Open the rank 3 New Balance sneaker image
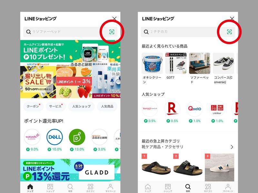This screenshot has width=258, height=193. click(220, 167)
